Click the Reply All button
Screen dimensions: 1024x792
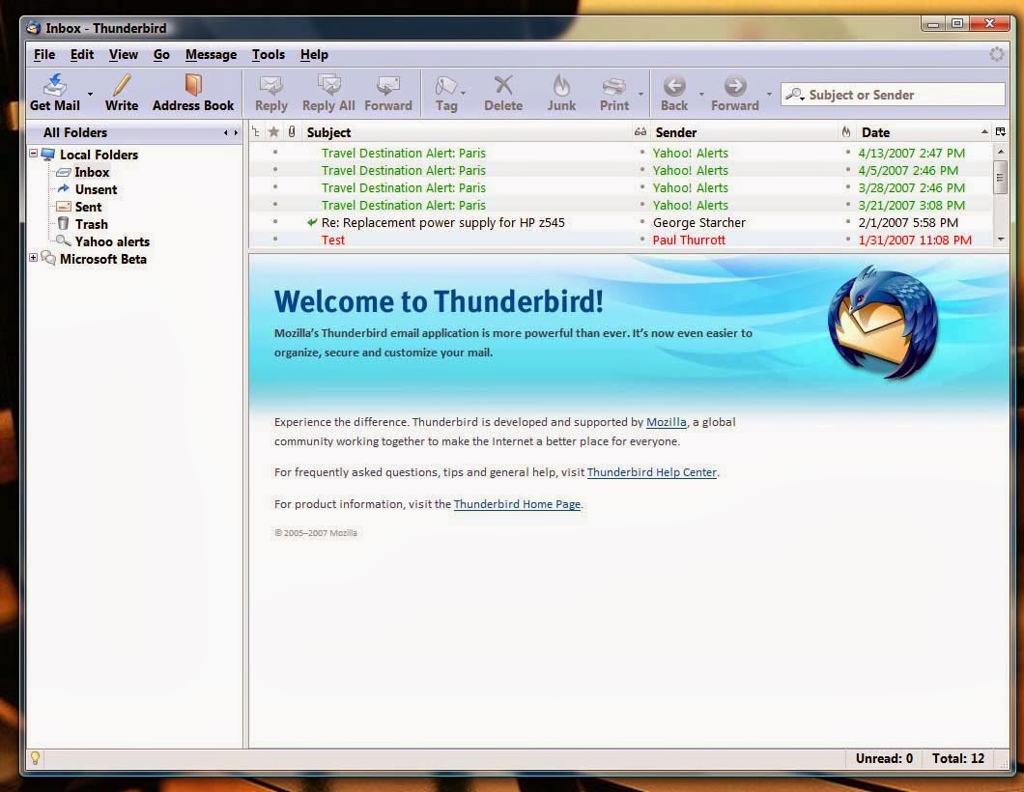[327, 92]
